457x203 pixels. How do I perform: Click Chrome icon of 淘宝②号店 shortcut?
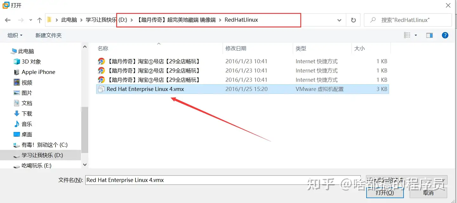tap(101, 71)
